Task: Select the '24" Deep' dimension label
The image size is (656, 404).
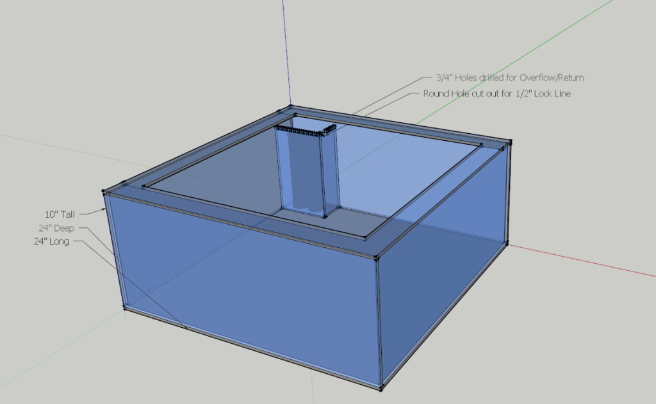Action: click(x=56, y=228)
